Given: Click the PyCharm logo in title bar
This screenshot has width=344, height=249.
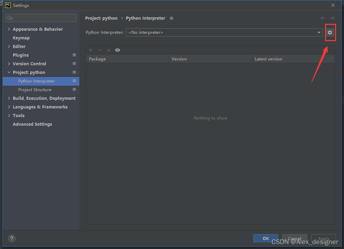Looking at the screenshot, I should click(x=8, y=5).
